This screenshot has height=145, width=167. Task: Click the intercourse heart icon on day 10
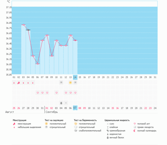56,92
